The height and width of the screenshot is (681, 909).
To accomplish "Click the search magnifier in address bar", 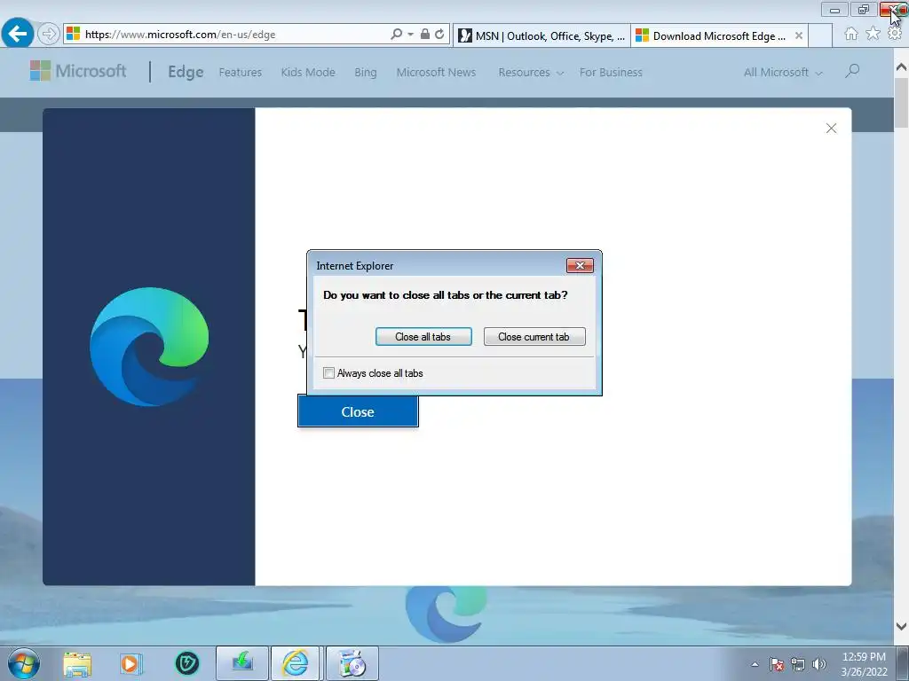I will point(397,35).
